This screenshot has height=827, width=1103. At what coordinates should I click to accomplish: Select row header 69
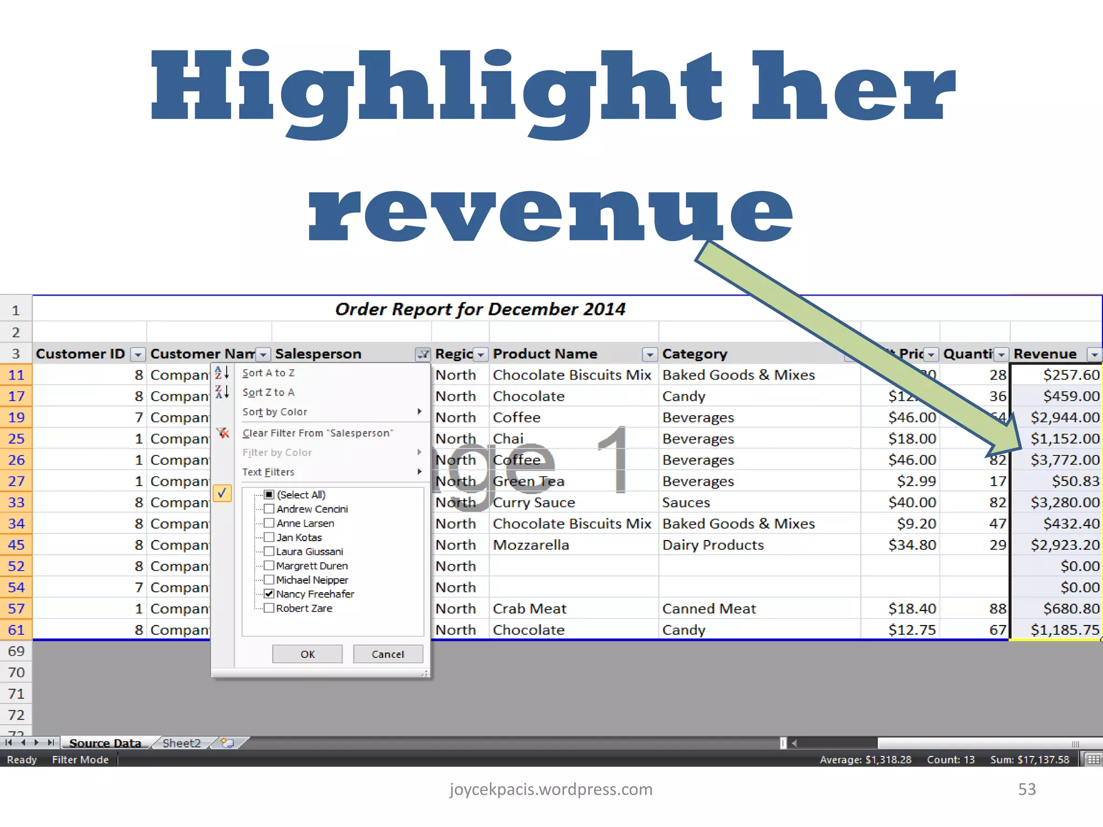16,651
